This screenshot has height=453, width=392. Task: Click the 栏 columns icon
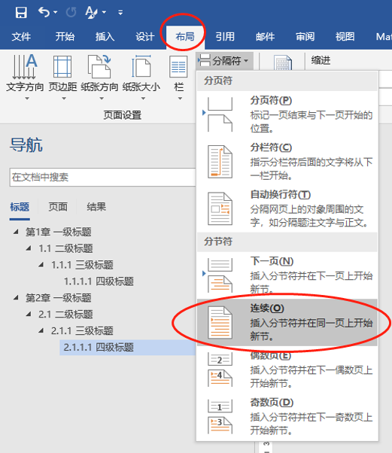178,67
